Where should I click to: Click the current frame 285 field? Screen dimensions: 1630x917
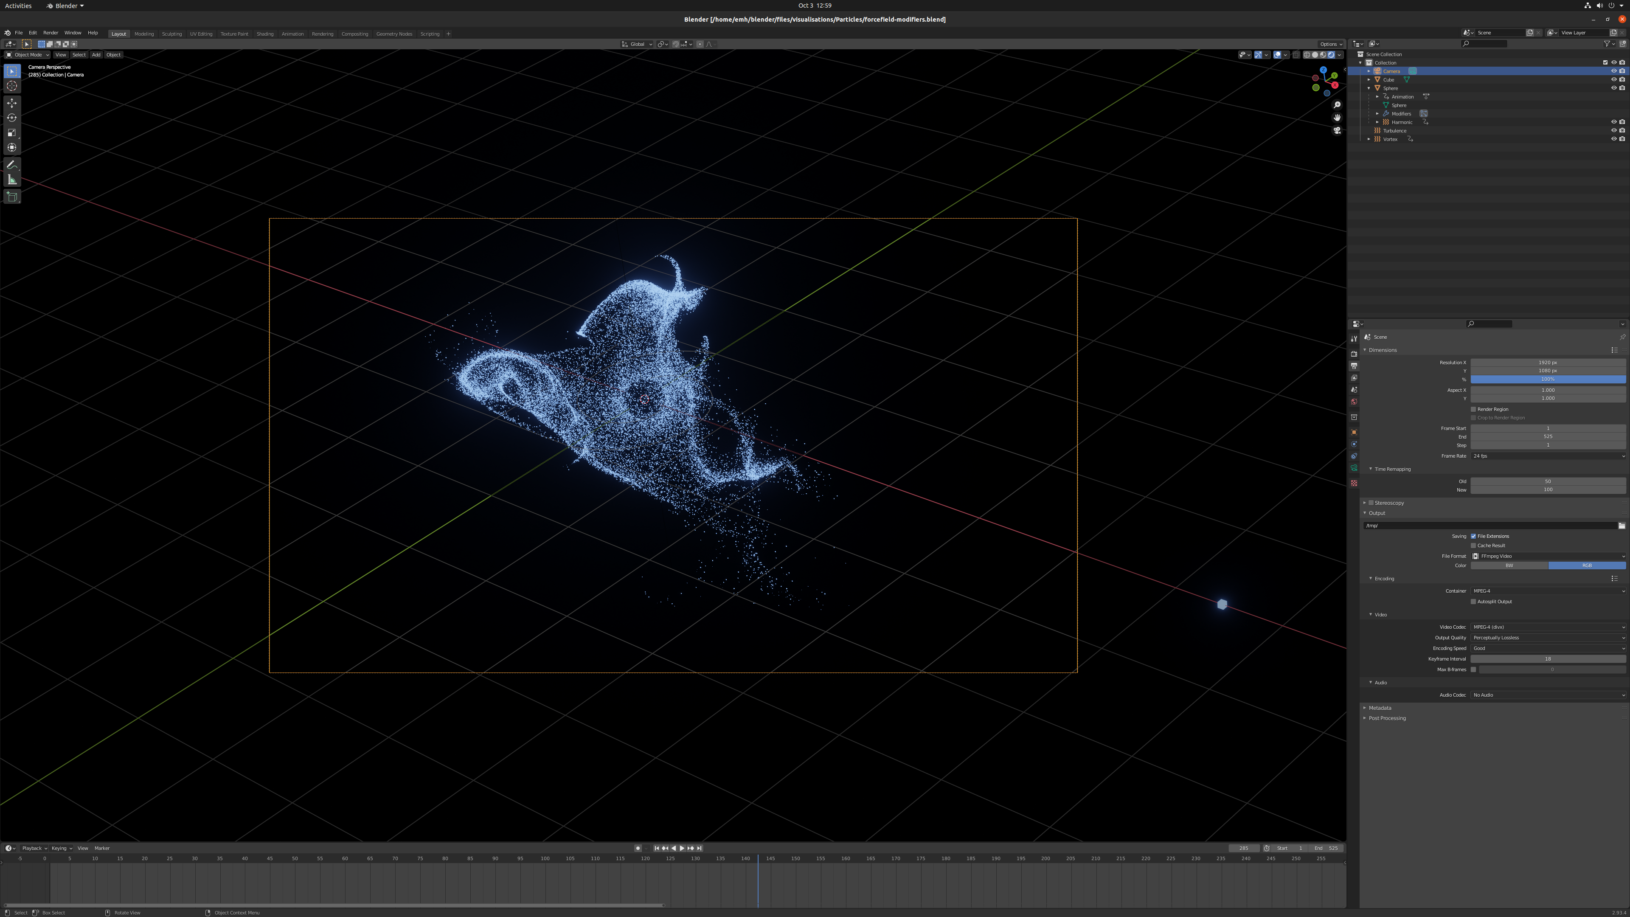(1244, 849)
